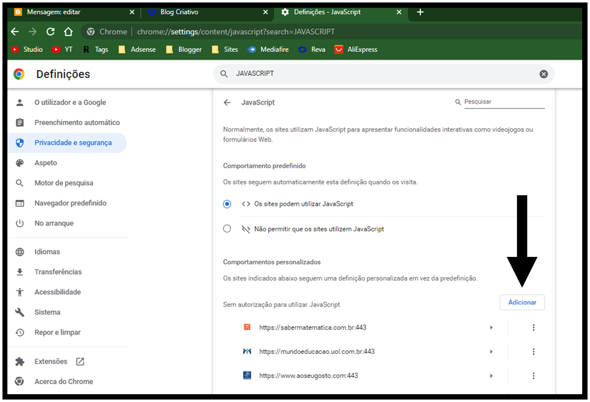The width and height of the screenshot is (590, 402).
Task: Open three-dot menu for www.aoseugosto.com
Action: pyautogui.click(x=533, y=376)
